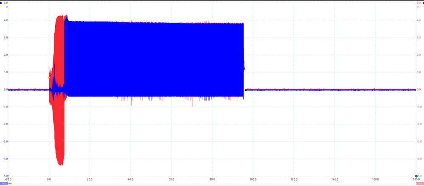Viewport: 424px width, 186px height.
Task: Click the blue -2.0 volt axis label
Action: point(5,124)
